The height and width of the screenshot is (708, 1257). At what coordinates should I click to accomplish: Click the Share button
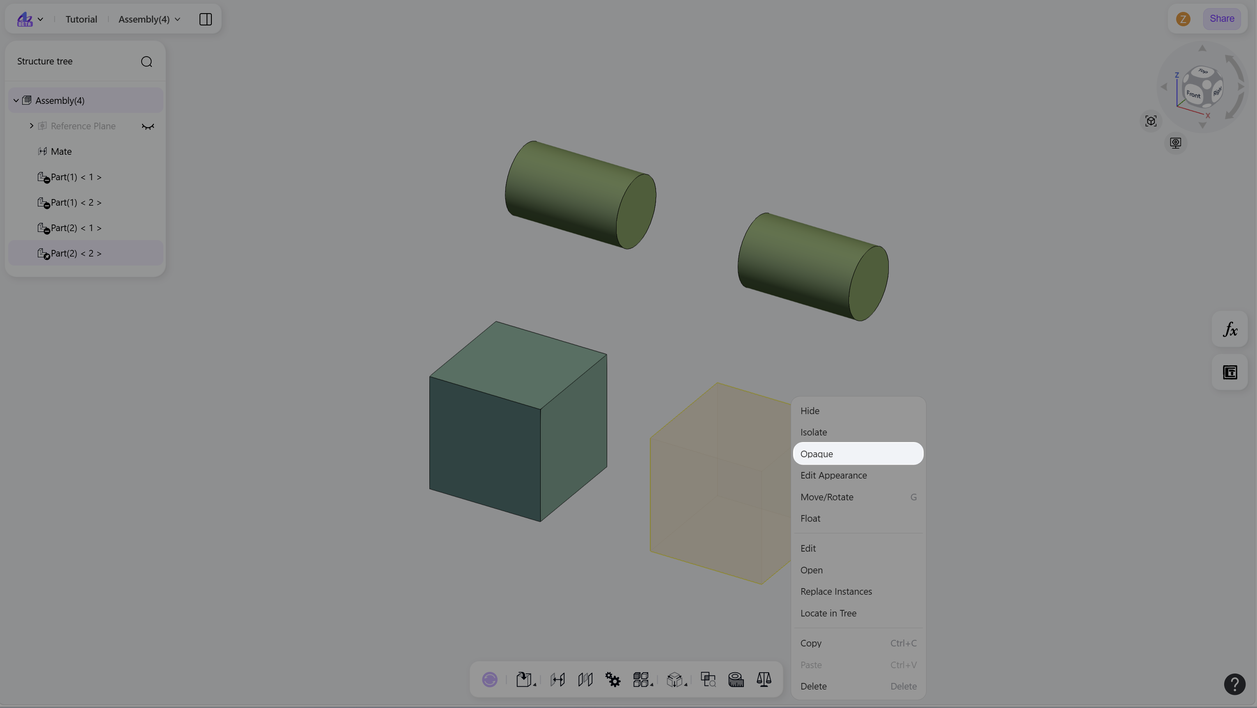1221,18
